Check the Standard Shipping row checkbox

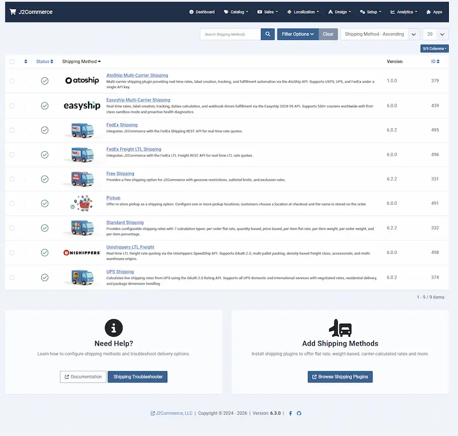click(12, 228)
